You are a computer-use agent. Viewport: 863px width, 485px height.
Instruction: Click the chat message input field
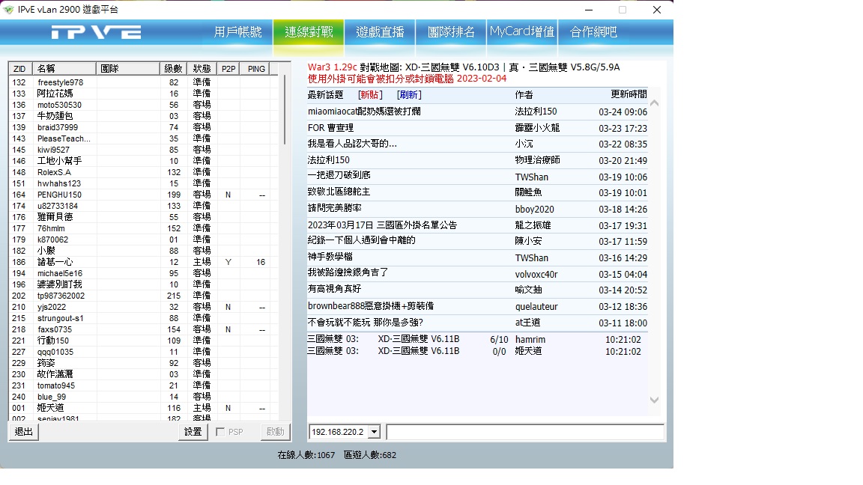[524, 432]
